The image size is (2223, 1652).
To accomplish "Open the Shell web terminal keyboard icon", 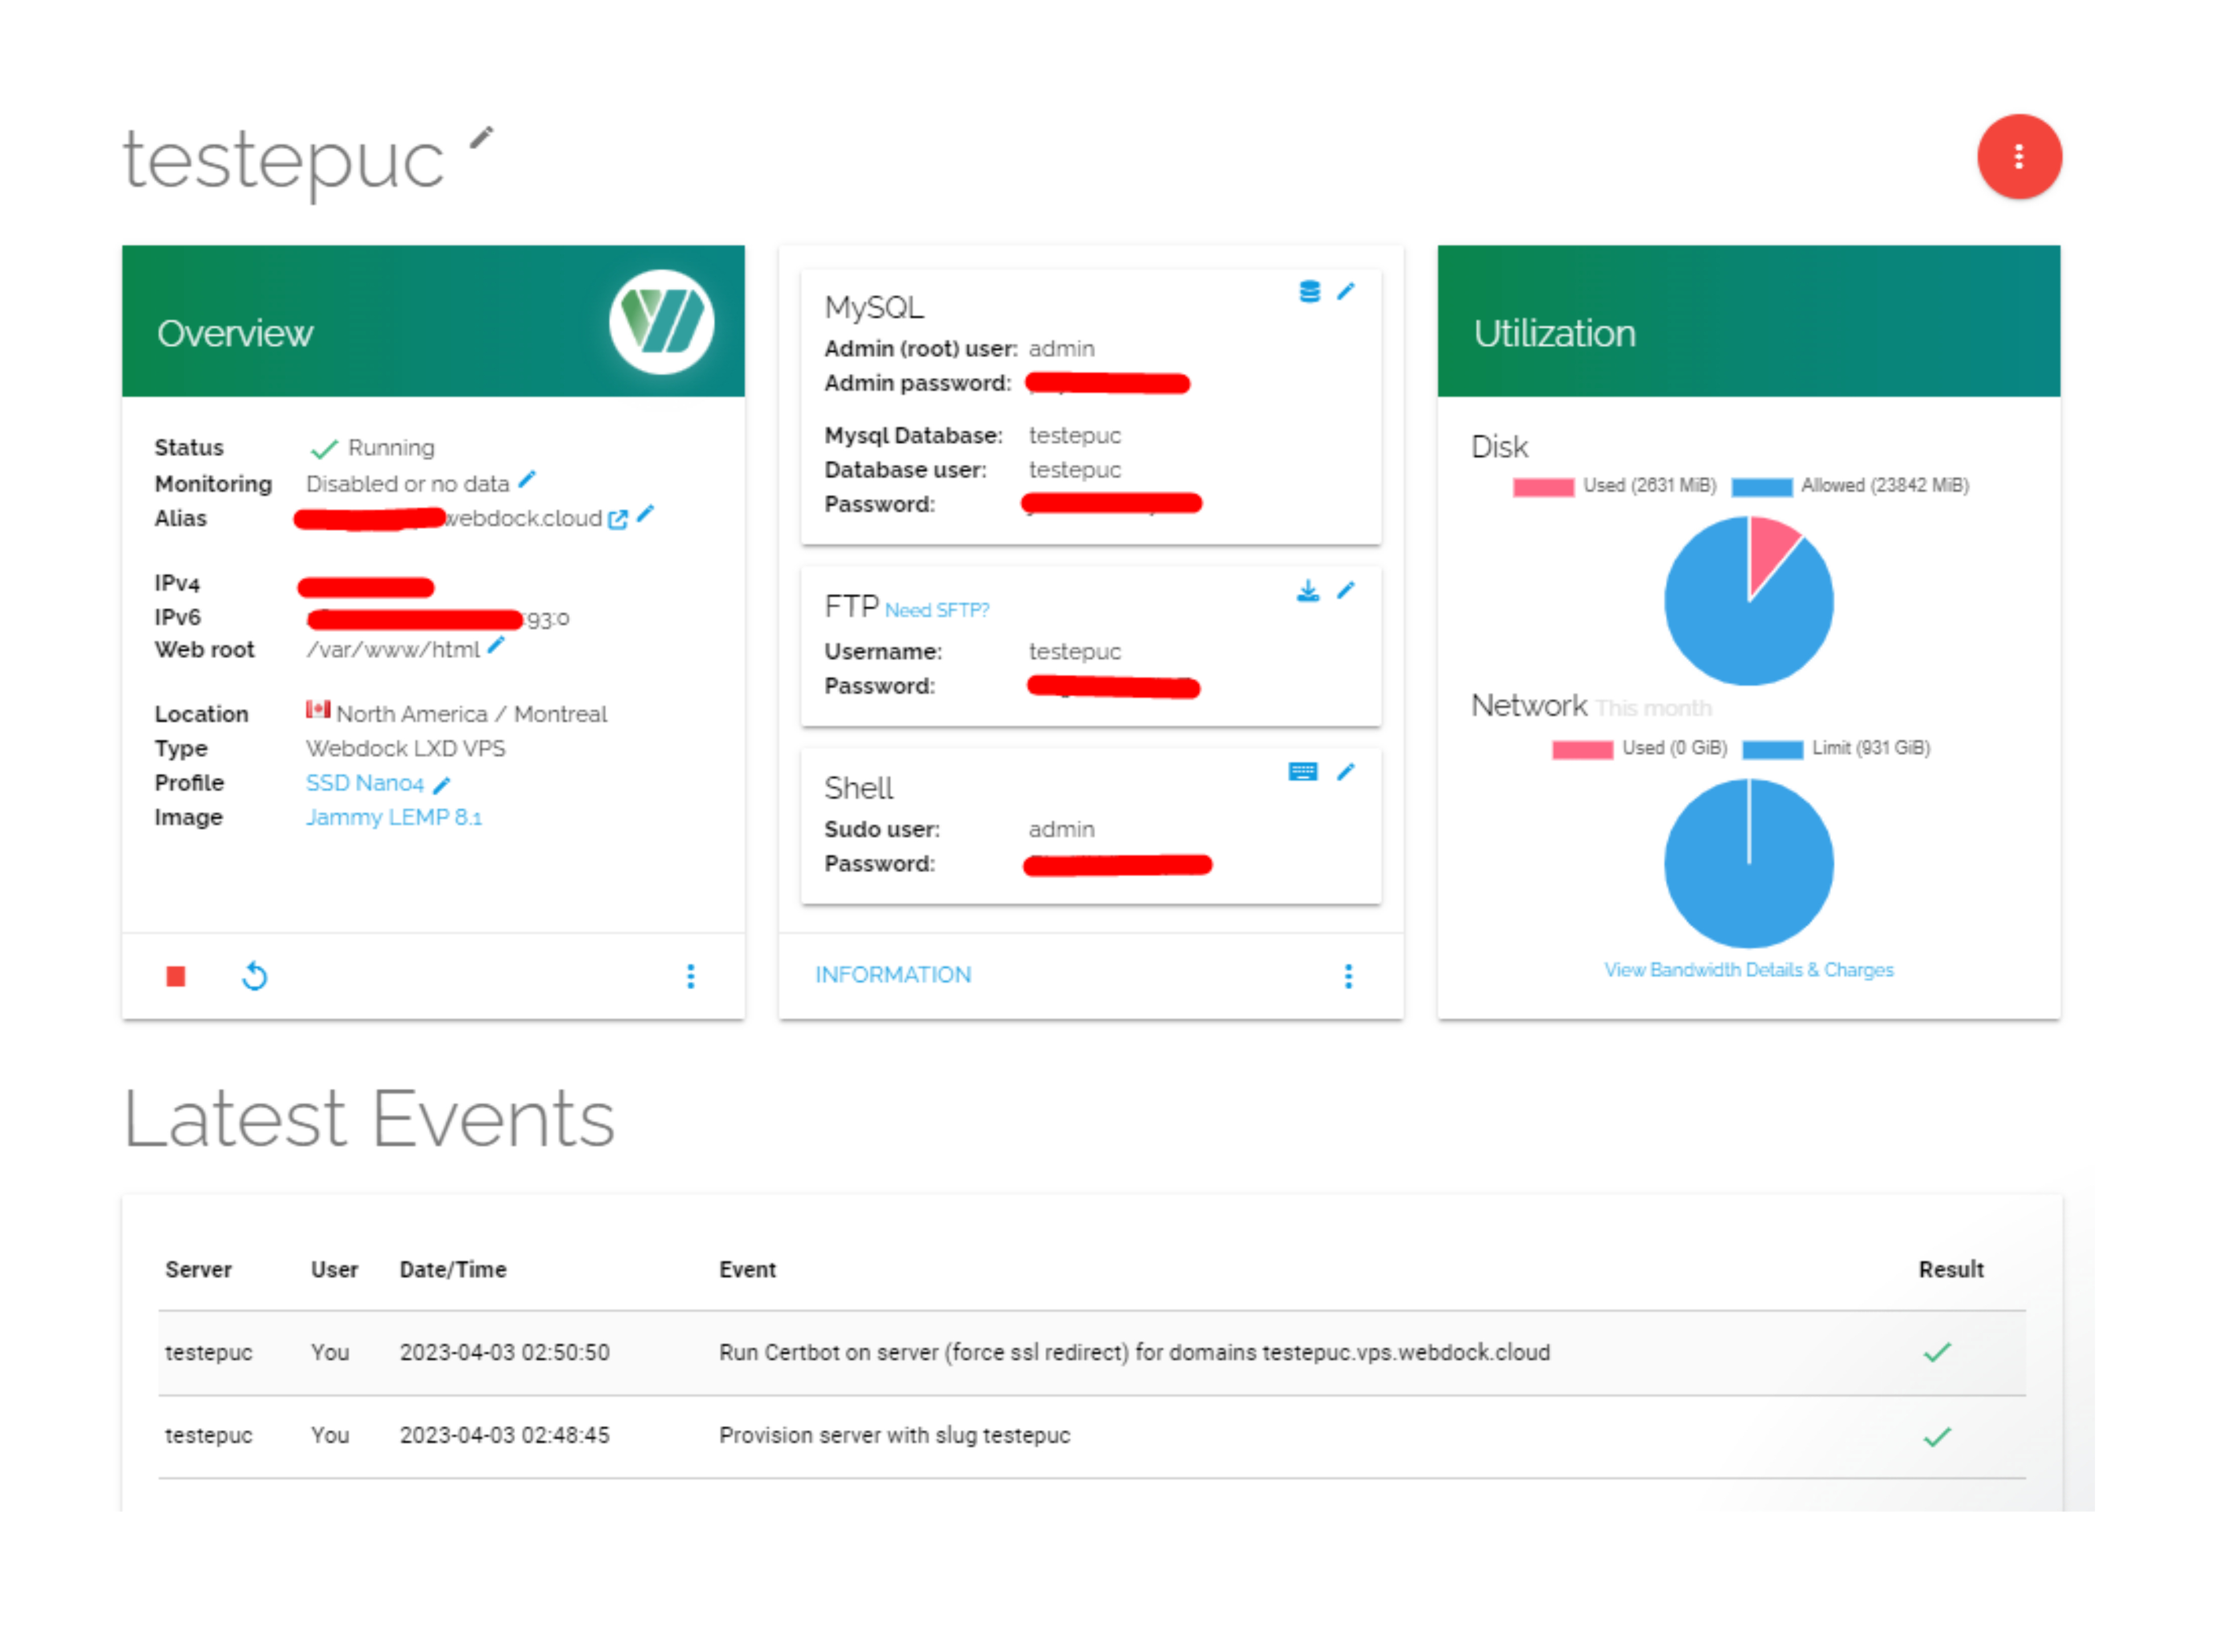I will pyautogui.click(x=1302, y=771).
